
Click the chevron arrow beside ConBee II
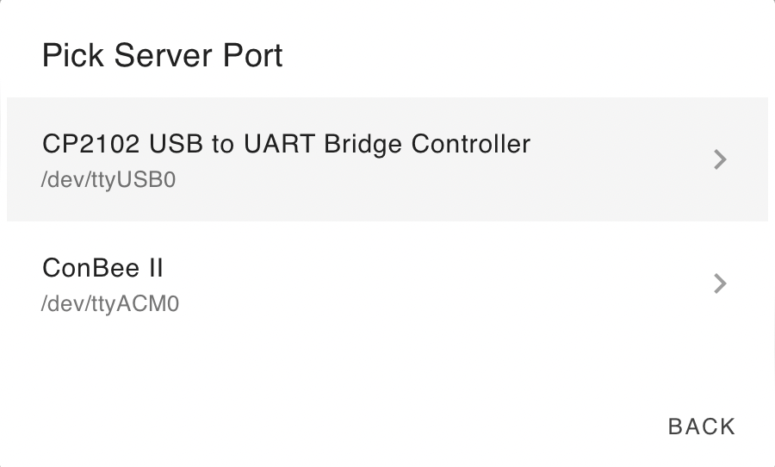720,283
